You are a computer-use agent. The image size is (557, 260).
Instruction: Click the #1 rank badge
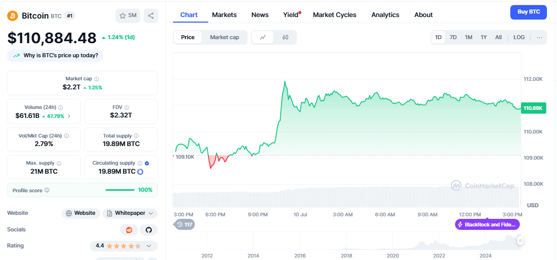click(69, 16)
